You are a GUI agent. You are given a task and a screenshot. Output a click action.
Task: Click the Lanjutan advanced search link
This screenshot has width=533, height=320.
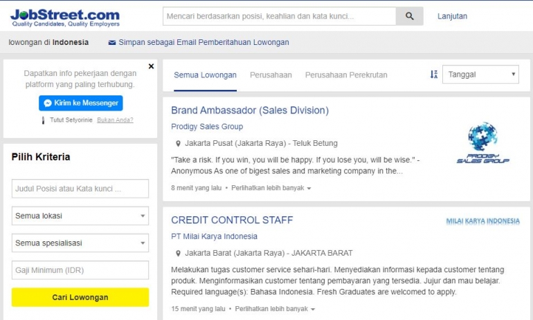pyautogui.click(x=452, y=17)
